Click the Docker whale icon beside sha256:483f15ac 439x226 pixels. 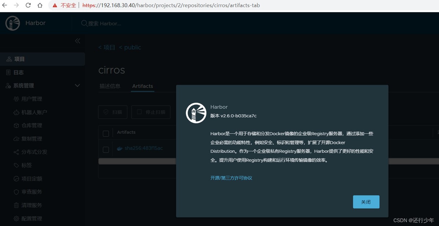119,148
